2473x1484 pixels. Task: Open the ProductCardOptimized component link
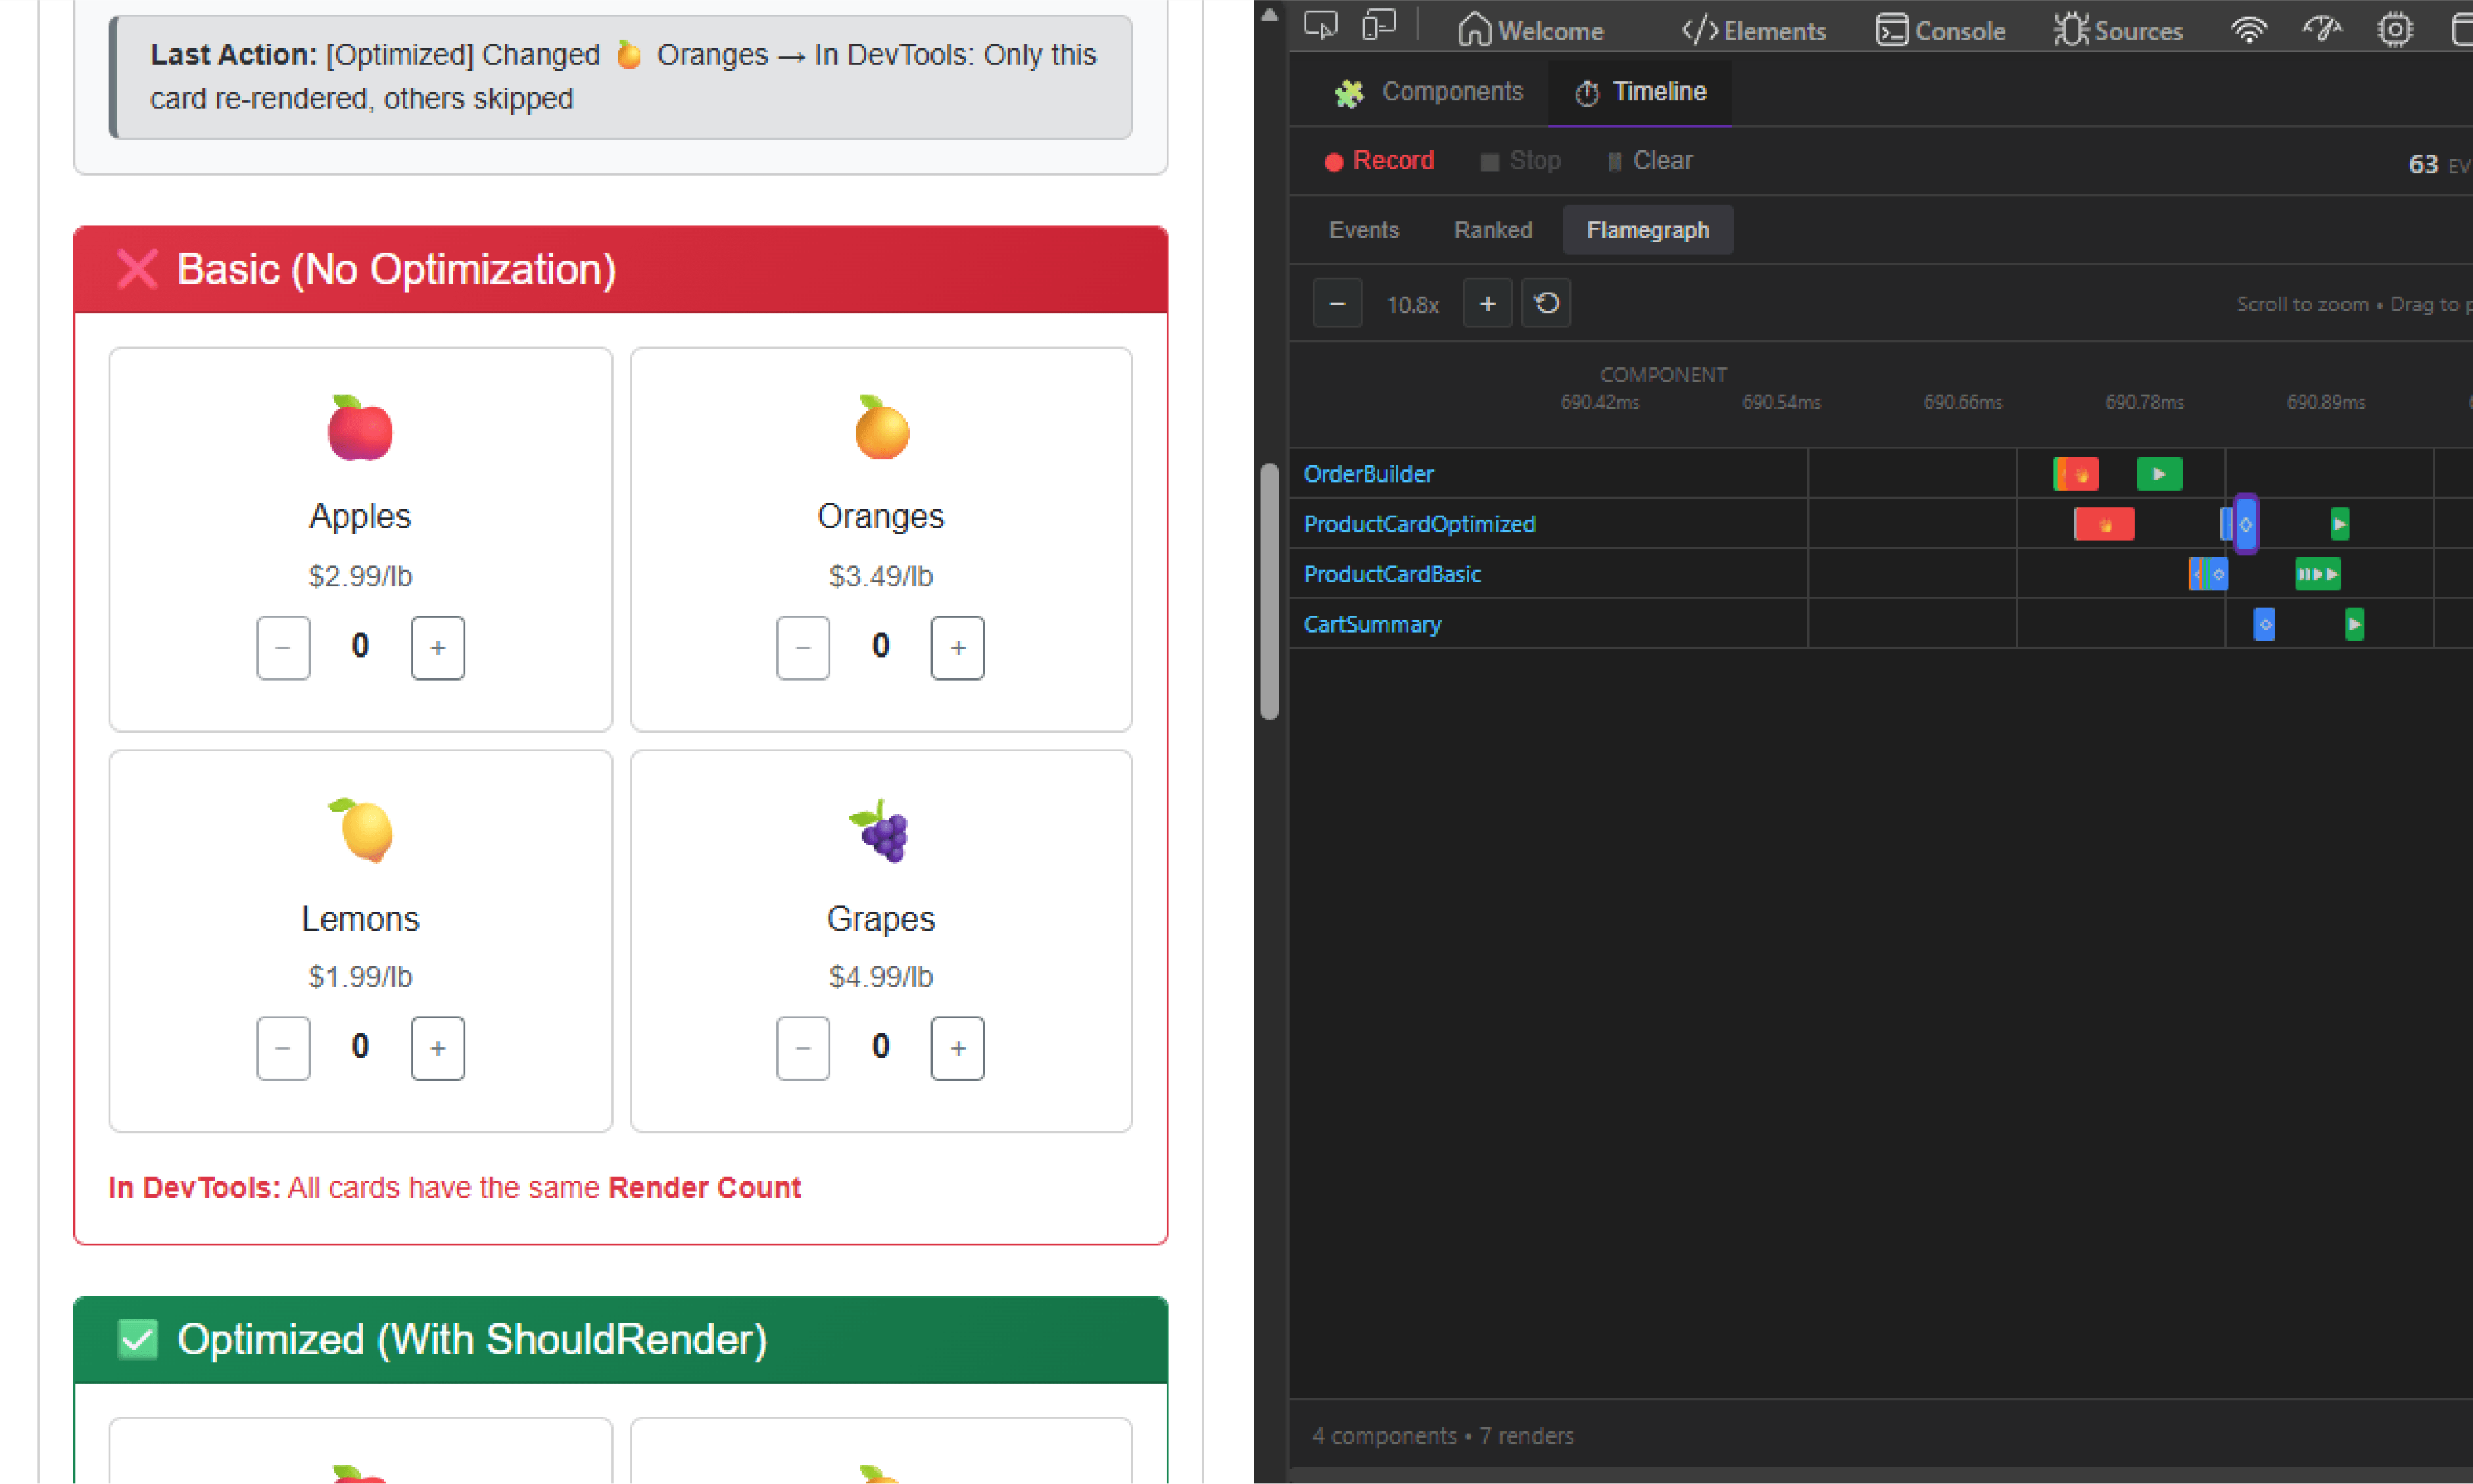[x=1419, y=523]
